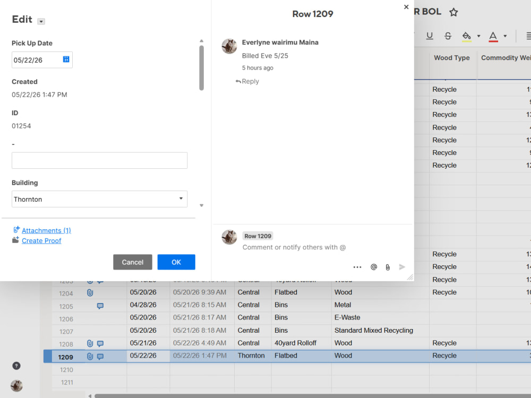Image resolution: width=531 pixels, height=398 pixels.
Task: Open attachment icon on row 1208
Action: [90, 343]
